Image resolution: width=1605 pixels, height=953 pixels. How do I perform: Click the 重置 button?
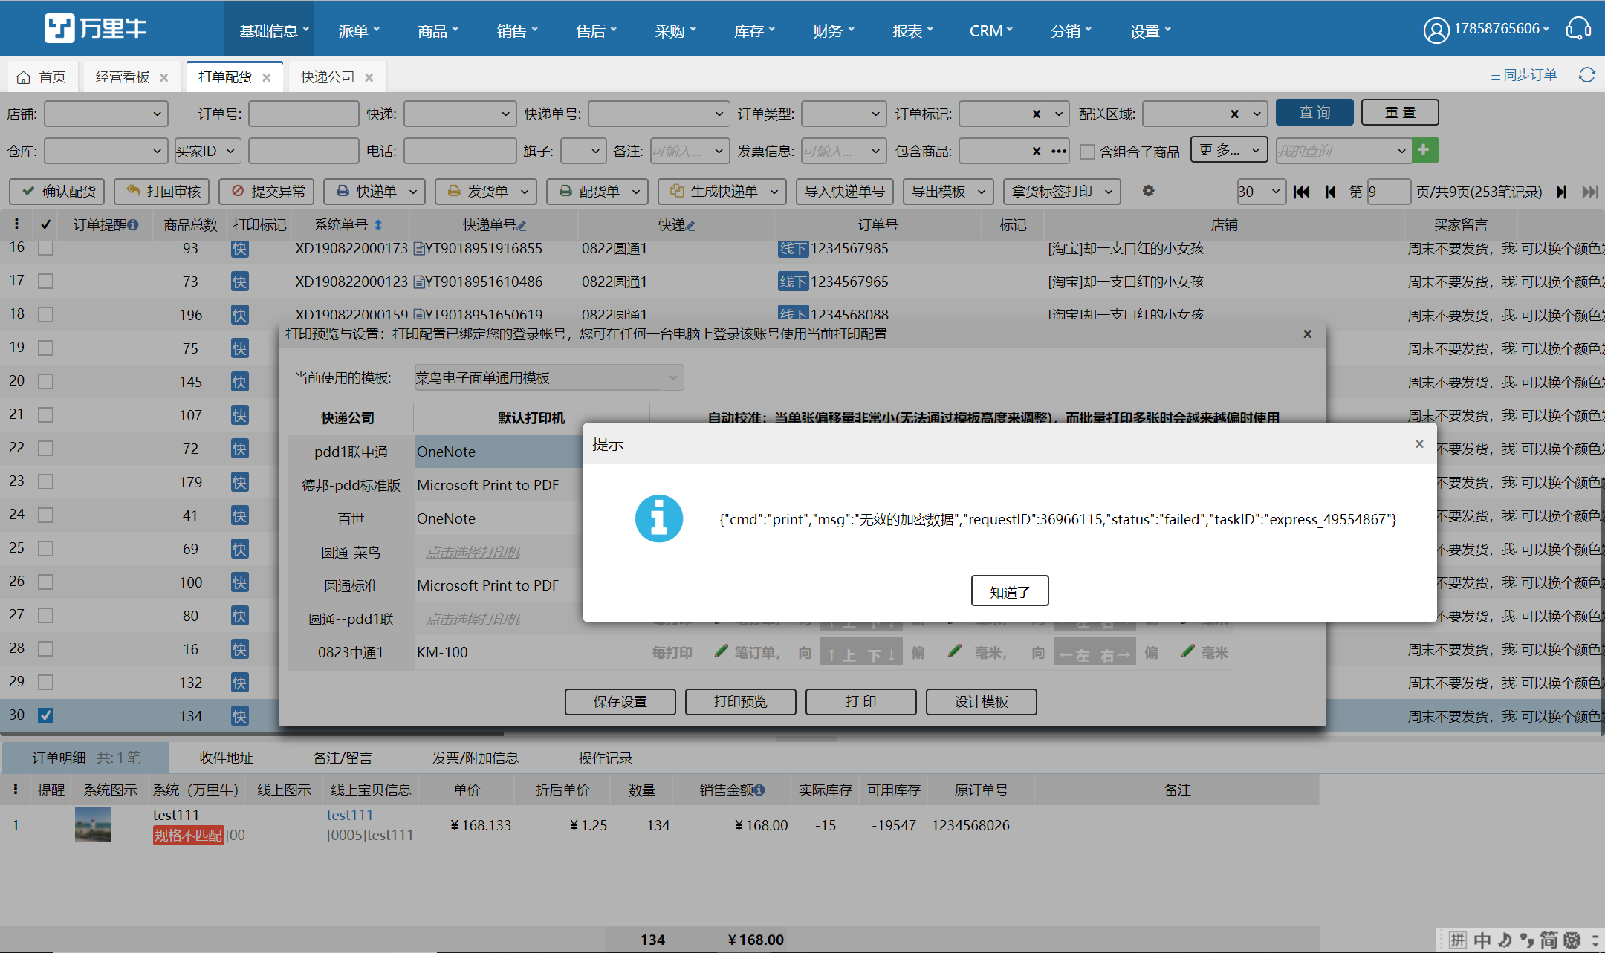point(1400,113)
